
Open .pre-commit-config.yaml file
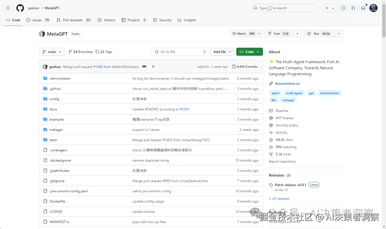coord(68,191)
